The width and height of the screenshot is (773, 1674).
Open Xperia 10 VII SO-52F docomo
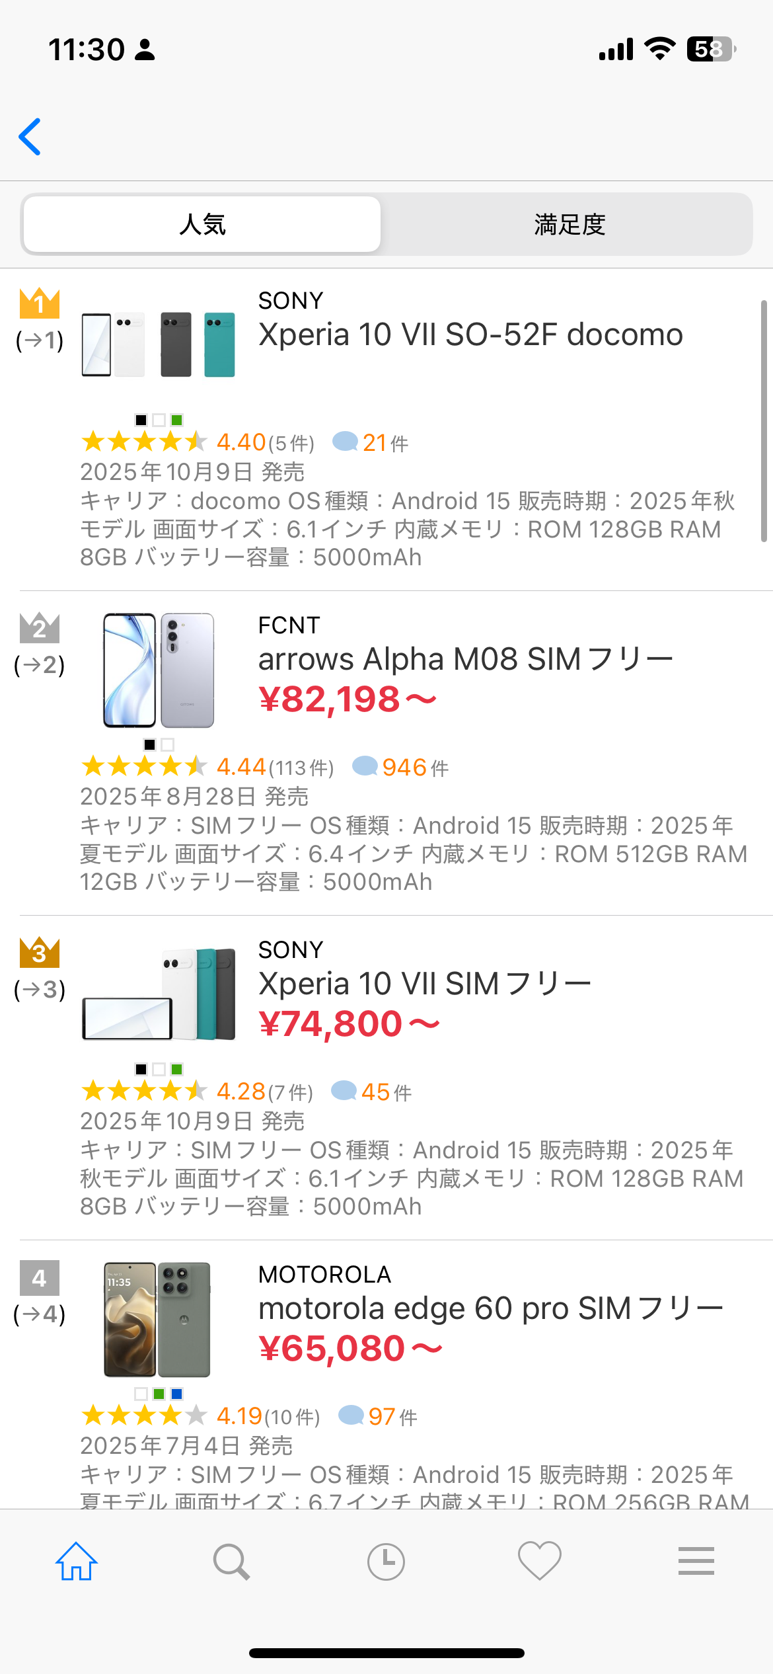(470, 335)
